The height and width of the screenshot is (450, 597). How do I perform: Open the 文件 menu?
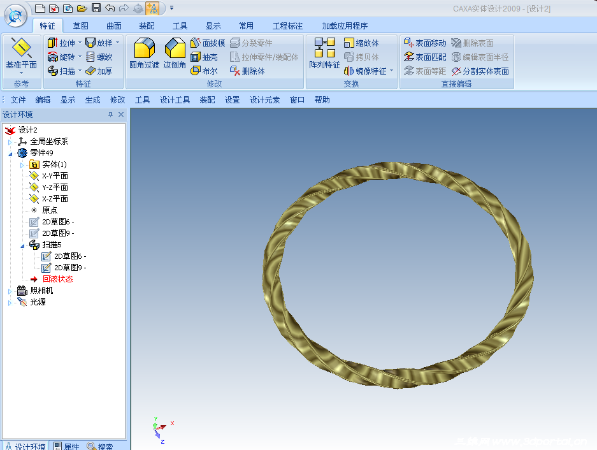point(18,100)
